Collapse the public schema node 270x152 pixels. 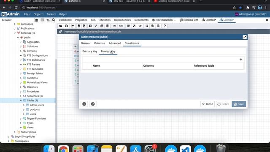18,38
